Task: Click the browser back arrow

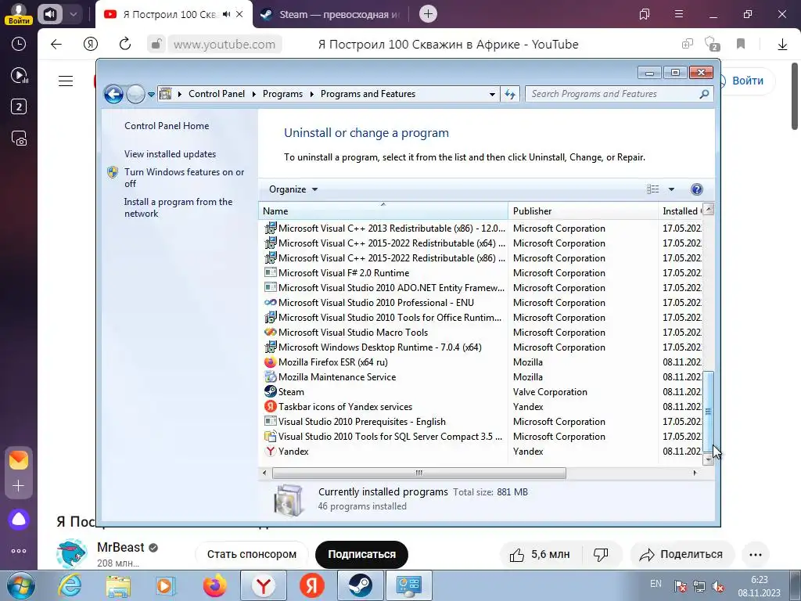Action: tap(56, 45)
